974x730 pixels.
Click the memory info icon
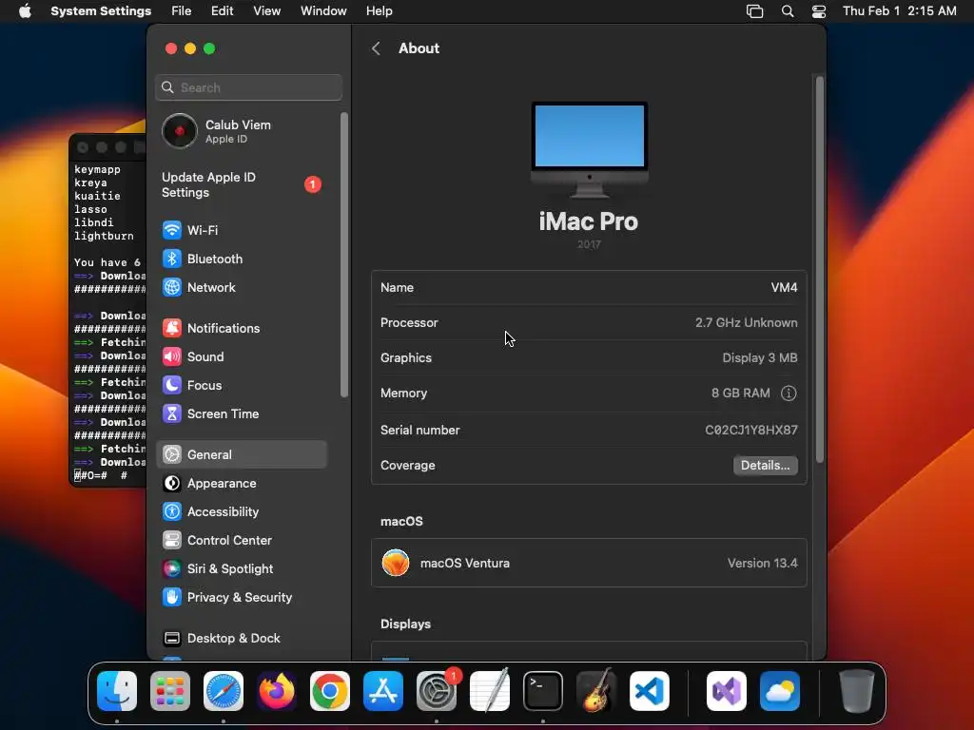pos(789,393)
